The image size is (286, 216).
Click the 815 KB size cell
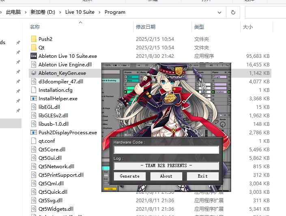click(x=261, y=166)
